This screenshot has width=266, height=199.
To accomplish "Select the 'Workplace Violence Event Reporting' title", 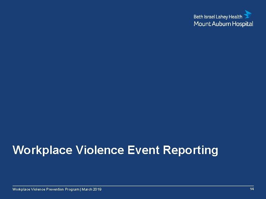I will coord(115,150).
